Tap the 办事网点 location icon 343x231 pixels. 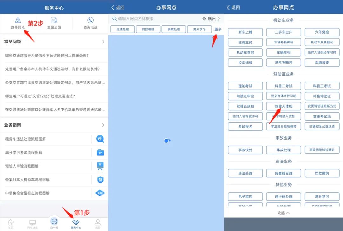click(18, 21)
